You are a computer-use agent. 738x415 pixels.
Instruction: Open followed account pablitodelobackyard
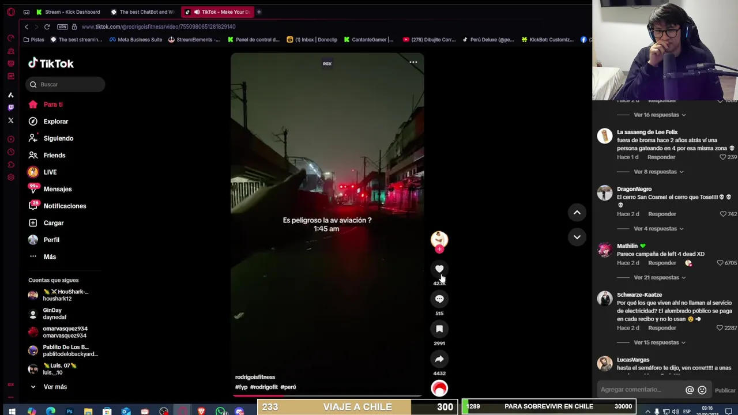click(x=65, y=350)
